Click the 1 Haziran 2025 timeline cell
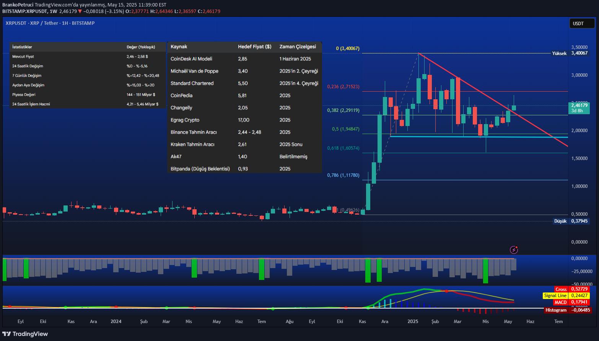 click(x=295, y=59)
